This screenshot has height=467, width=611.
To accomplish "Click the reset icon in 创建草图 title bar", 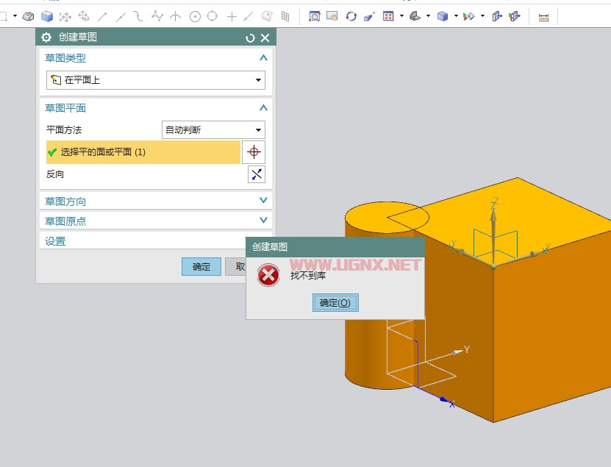I will 250,38.
